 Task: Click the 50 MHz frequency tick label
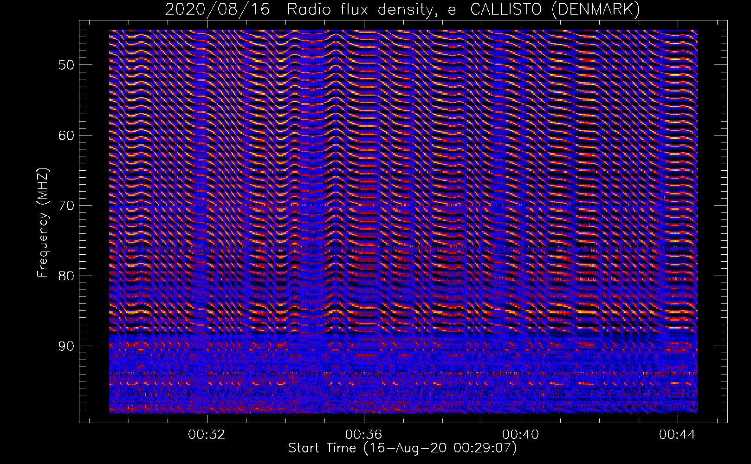point(66,64)
